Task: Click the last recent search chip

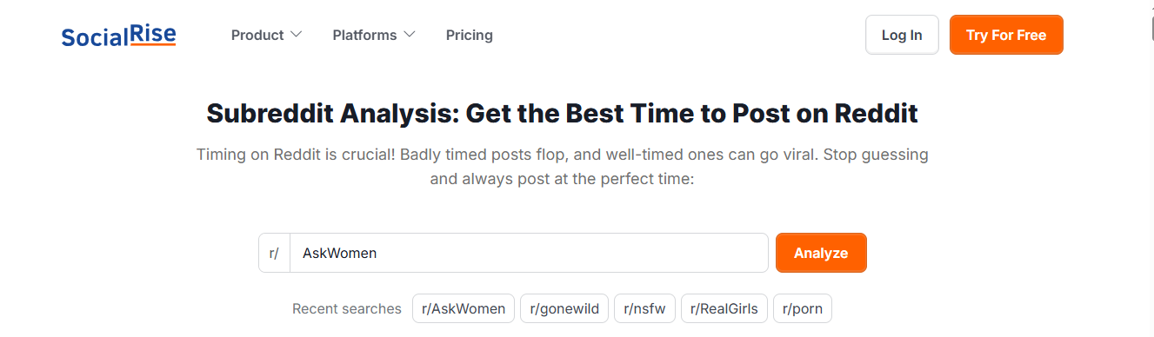Action: tap(803, 308)
